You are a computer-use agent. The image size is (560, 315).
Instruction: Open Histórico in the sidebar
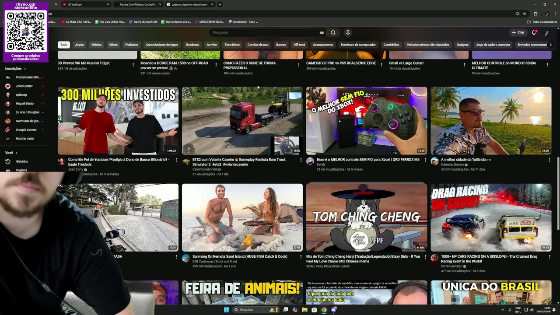[x=22, y=161]
